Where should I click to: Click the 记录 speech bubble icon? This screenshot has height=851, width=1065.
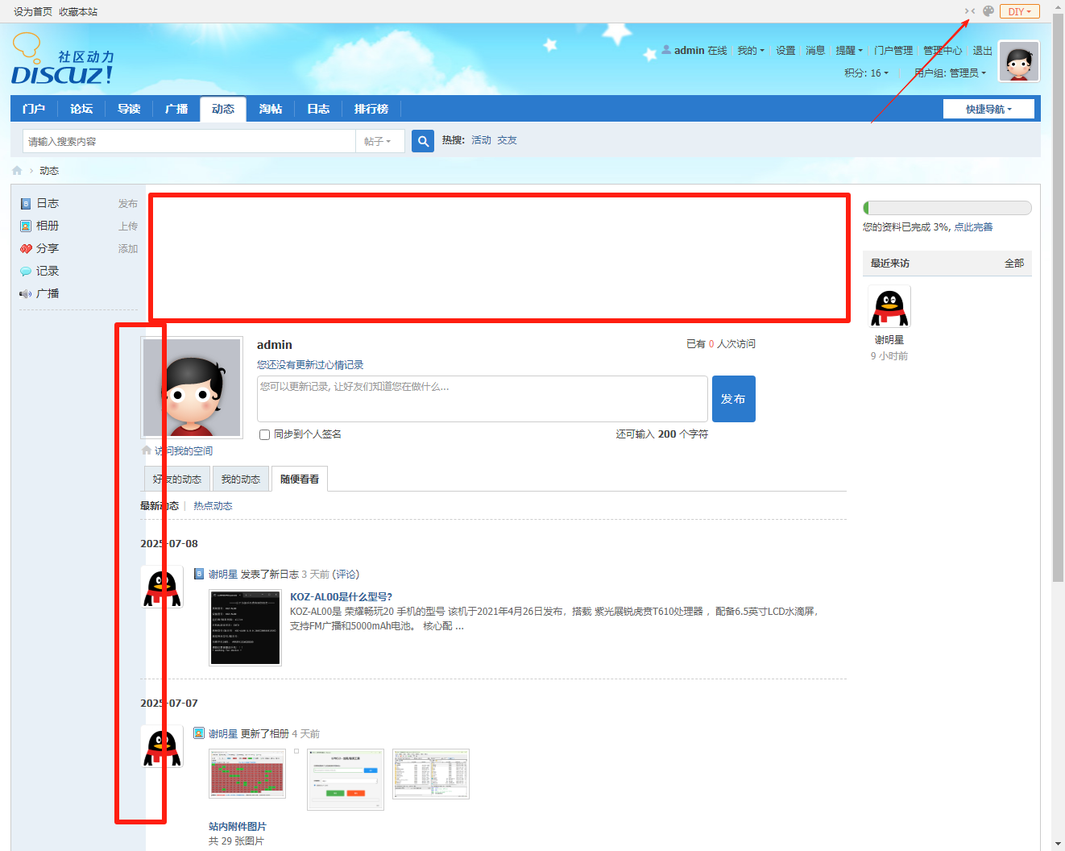point(26,272)
